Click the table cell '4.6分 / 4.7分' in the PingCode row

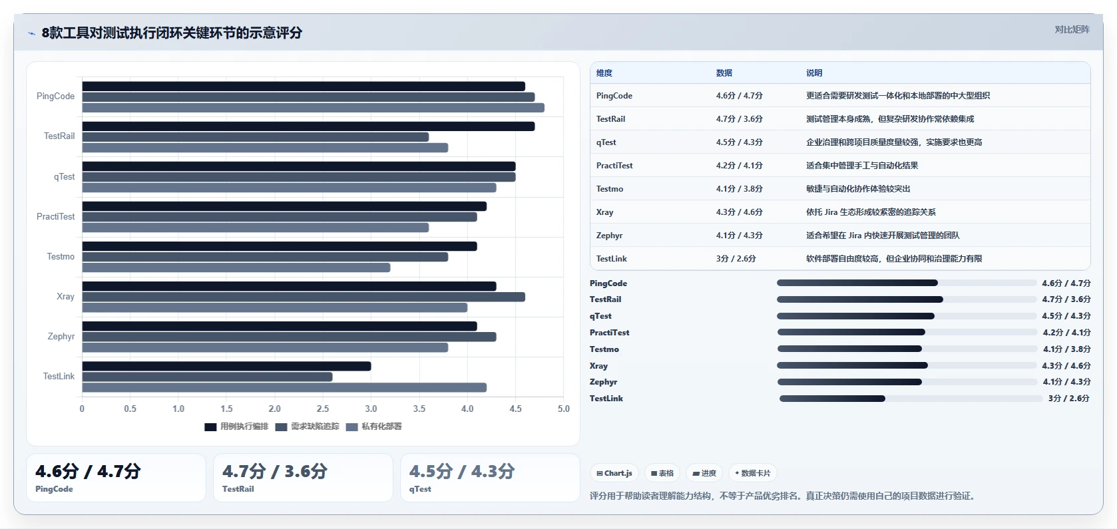740,96
